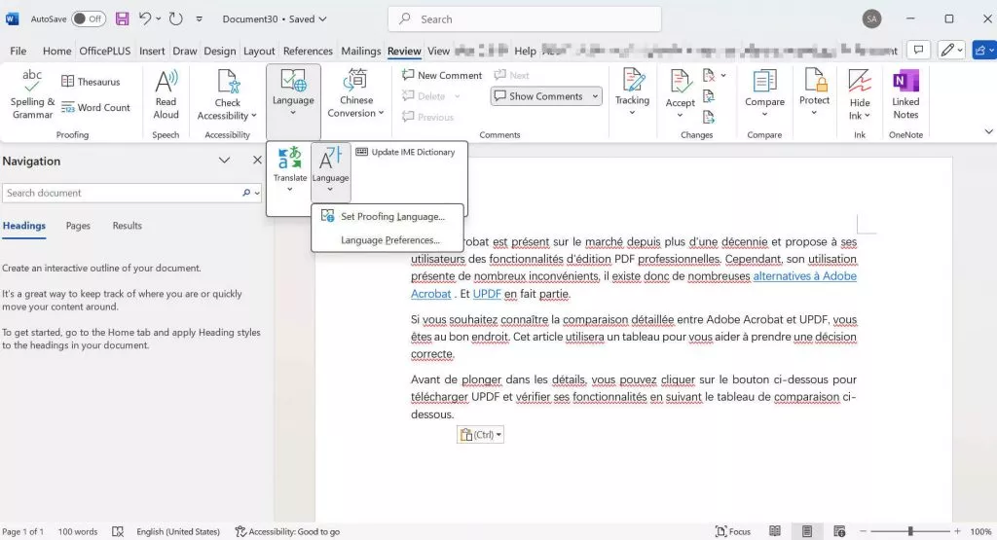Enable Focus mode

tap(732, 531)
